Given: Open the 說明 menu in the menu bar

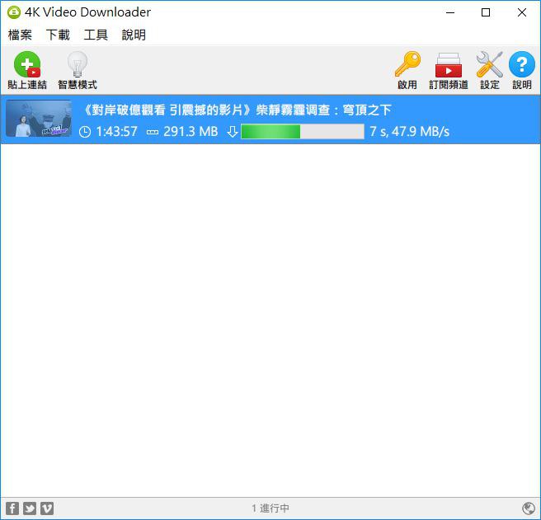Looking at the screenshot, I should [x=134, y=35].
